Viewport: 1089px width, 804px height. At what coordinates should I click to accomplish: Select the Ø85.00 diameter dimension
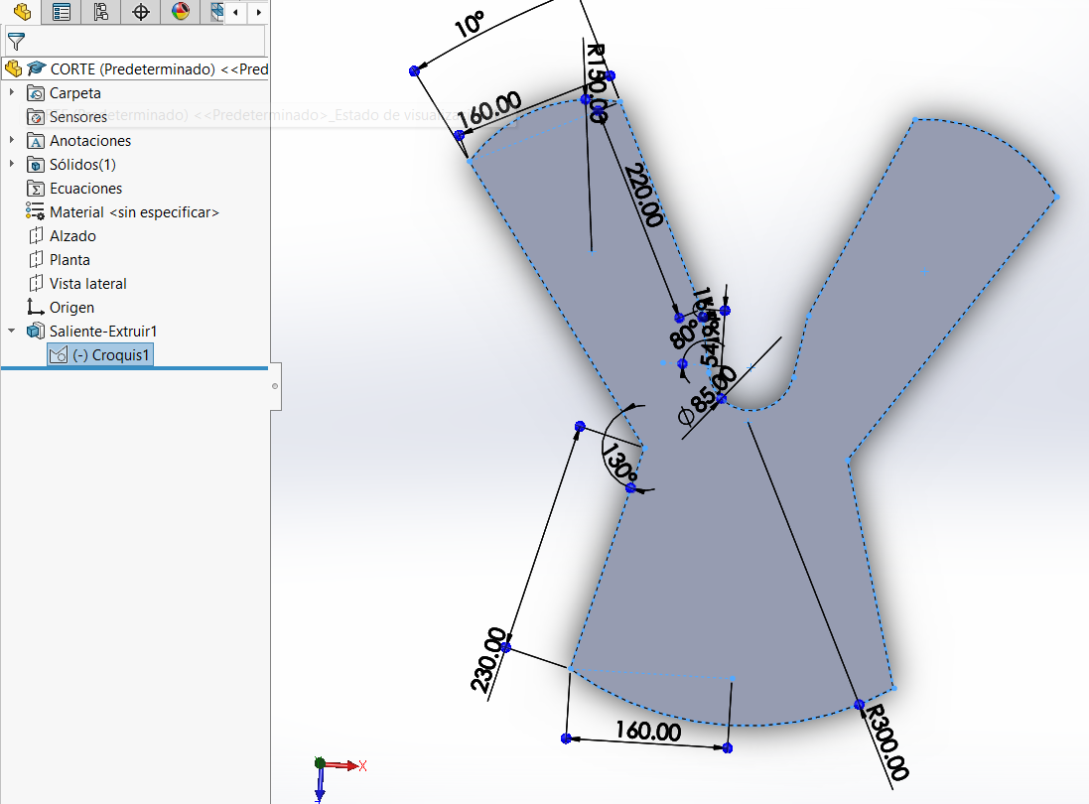click(x=707, y=396)
